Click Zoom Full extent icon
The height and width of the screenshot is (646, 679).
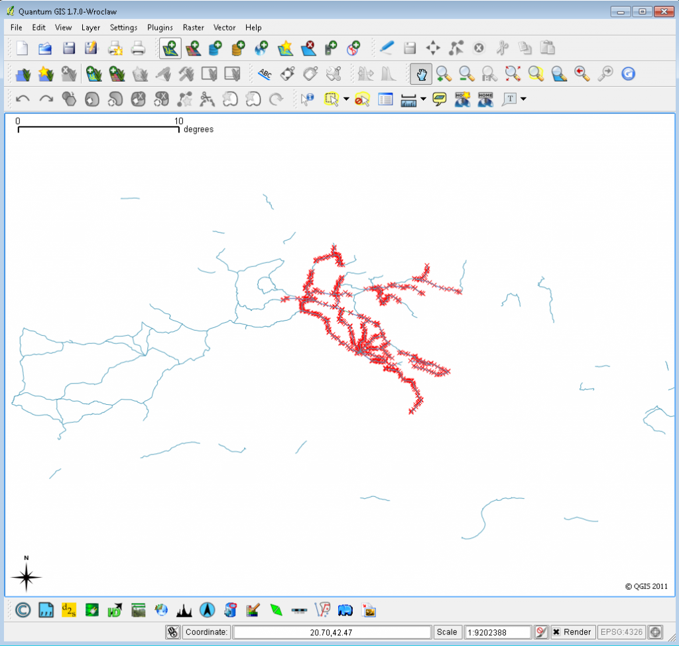[x=513, y=74]
